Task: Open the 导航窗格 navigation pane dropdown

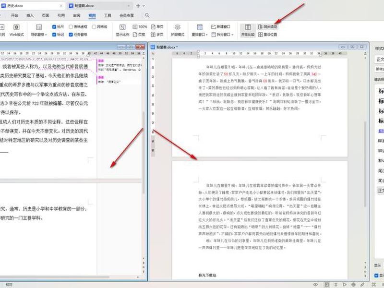Action: [39, 30]
